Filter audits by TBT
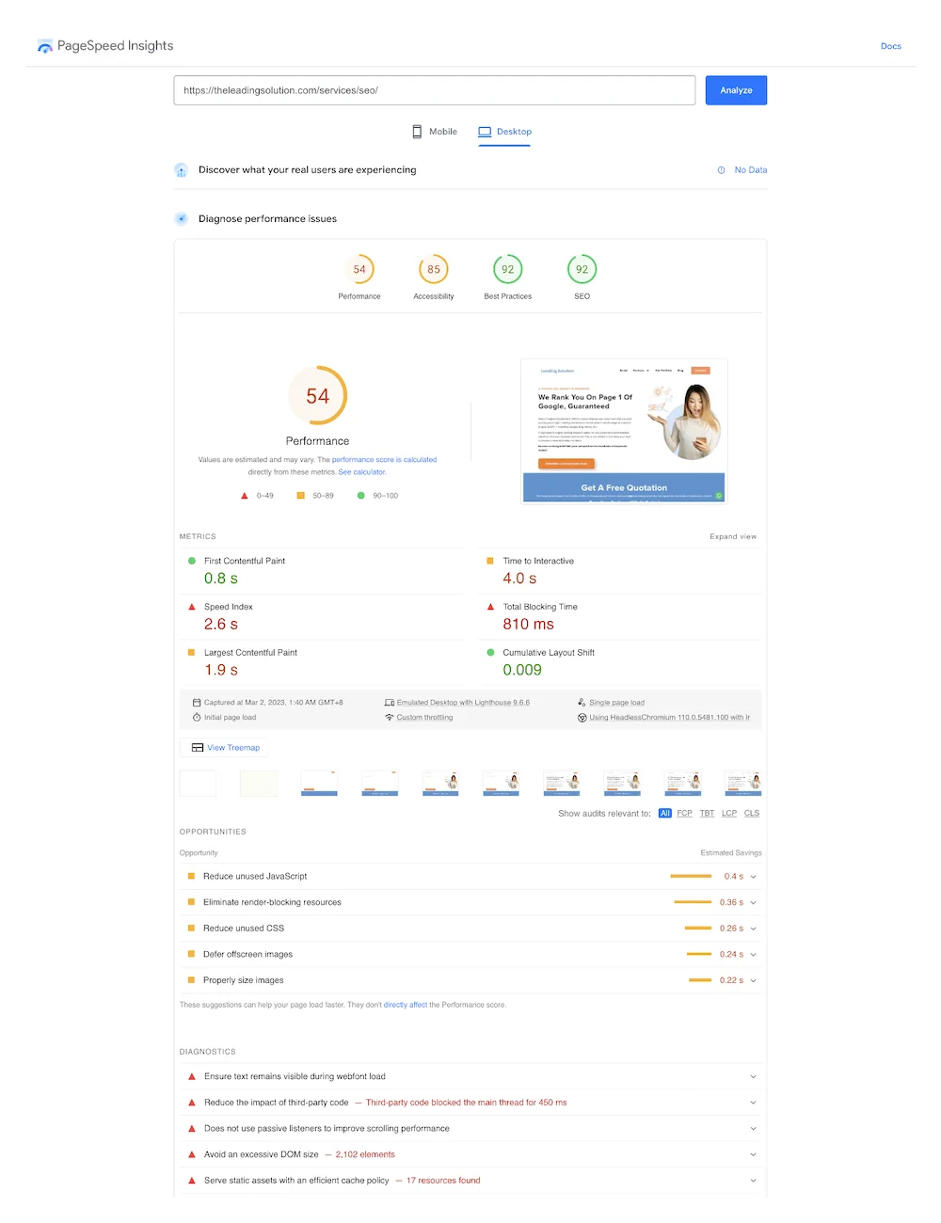Screen dimensions: 941x1223 point(707,814)
